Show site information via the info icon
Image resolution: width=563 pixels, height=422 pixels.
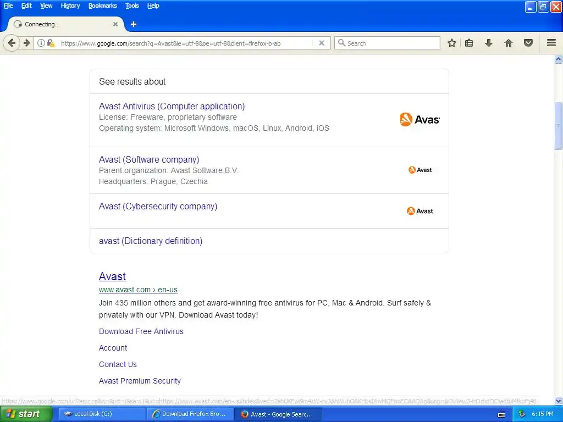41,43
